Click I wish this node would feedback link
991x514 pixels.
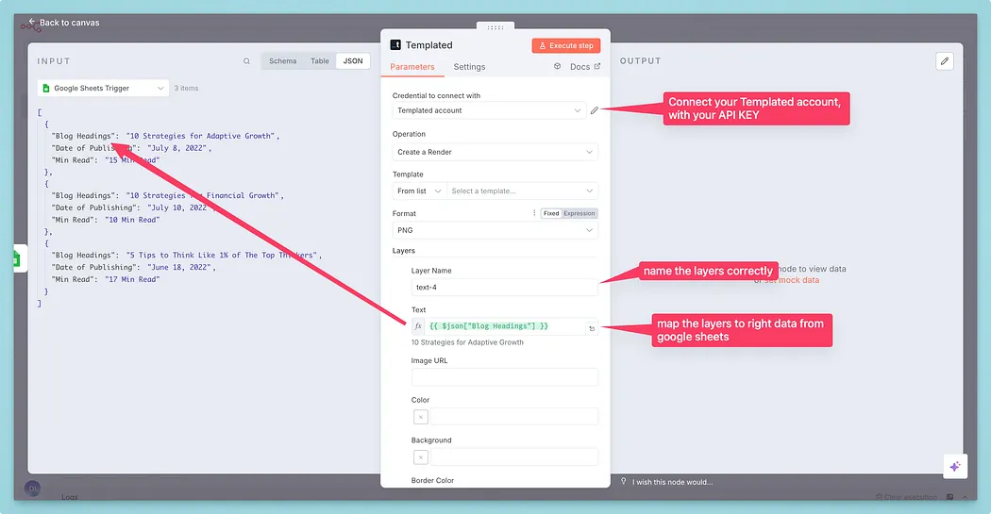point(672,483)
